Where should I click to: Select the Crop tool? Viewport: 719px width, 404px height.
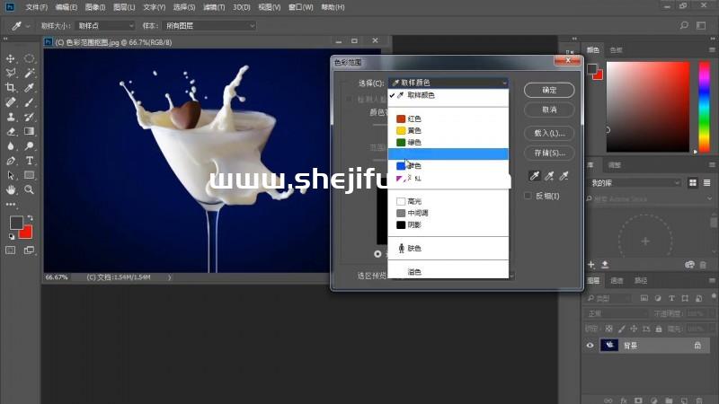10,87
